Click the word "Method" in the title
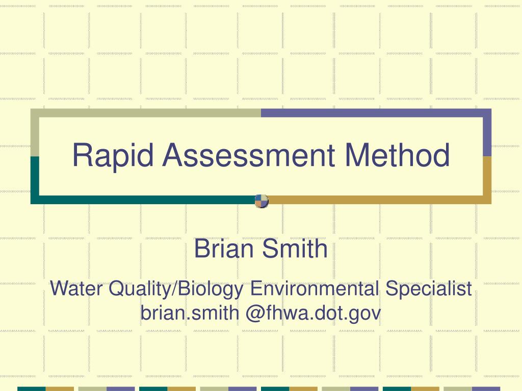Screen dimensions: 522x391 pos(397,155)
